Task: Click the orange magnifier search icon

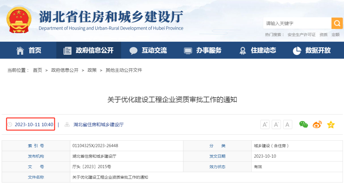Action: (x=337, y=23)
